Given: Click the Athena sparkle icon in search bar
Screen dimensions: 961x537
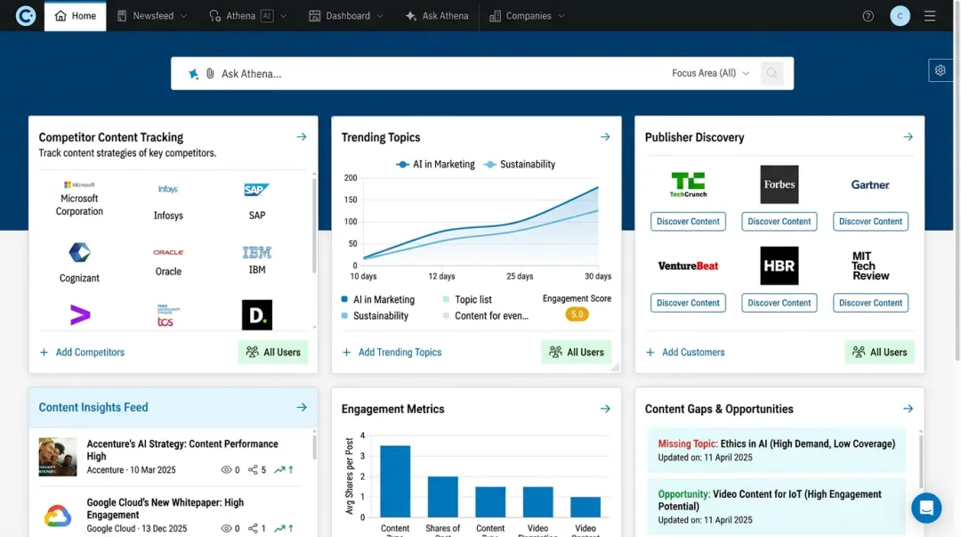Looking at the screenshot, I should pos(194,74).
